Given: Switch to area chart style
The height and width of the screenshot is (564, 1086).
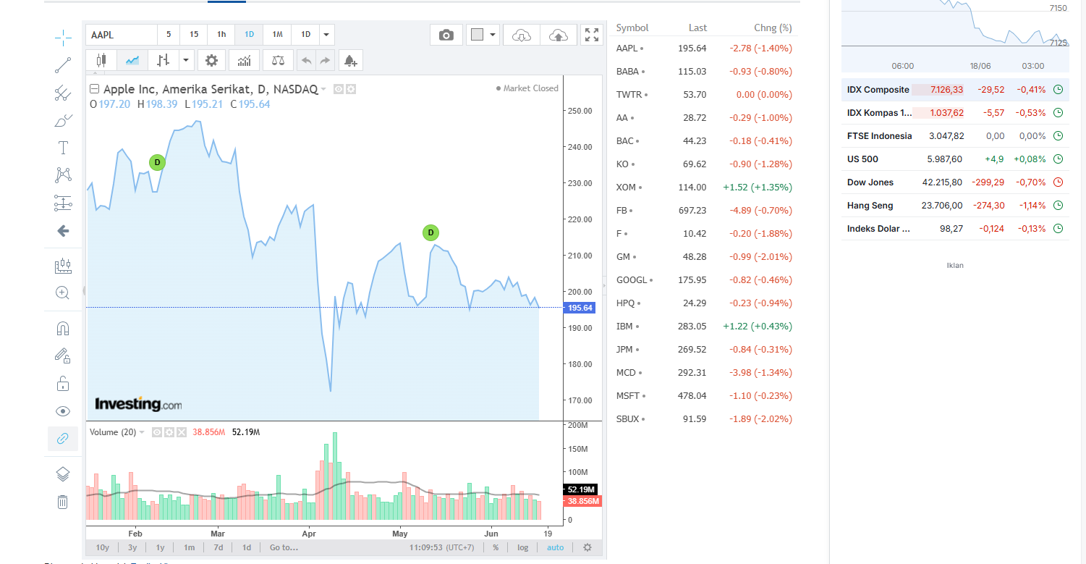Looking at the screenshot, I should pyautogui.click(x=132, y=60).
